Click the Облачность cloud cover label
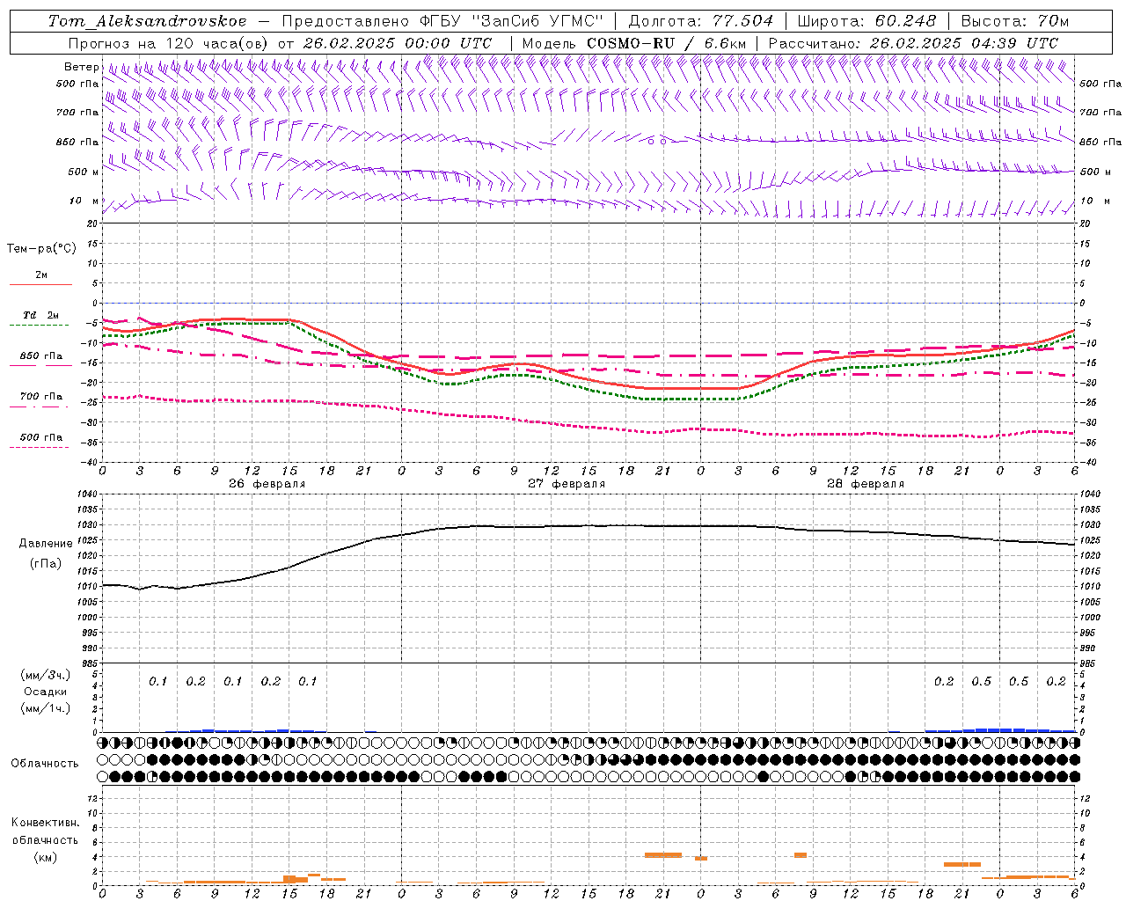This screenshot has height=901, width=1126. click(45, 764)
